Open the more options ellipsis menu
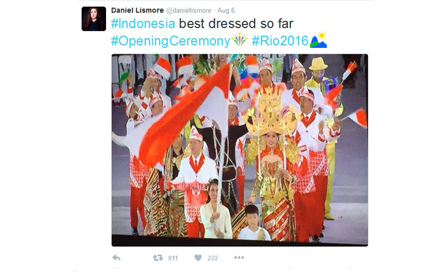 [x=239, y=257]
